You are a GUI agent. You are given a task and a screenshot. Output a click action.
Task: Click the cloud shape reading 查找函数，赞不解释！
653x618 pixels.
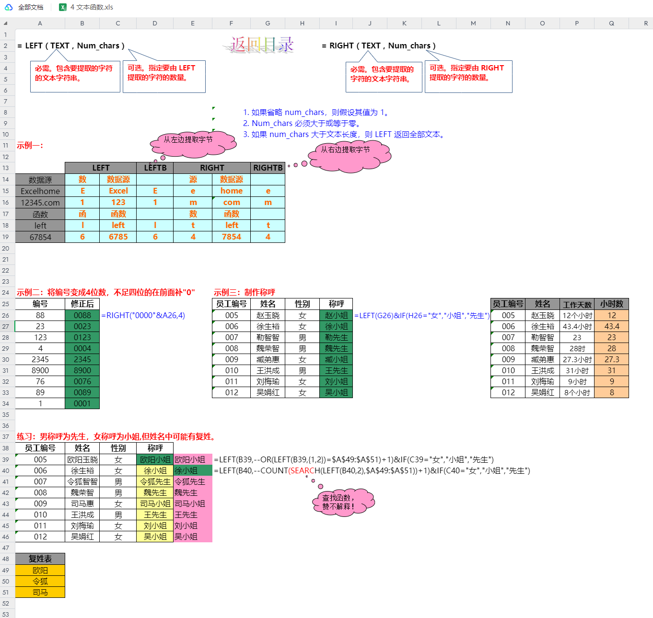click(x=343, y=502)
